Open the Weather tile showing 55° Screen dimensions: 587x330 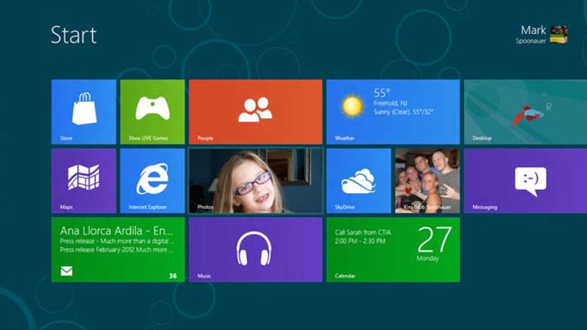click(x=393, y=112)
